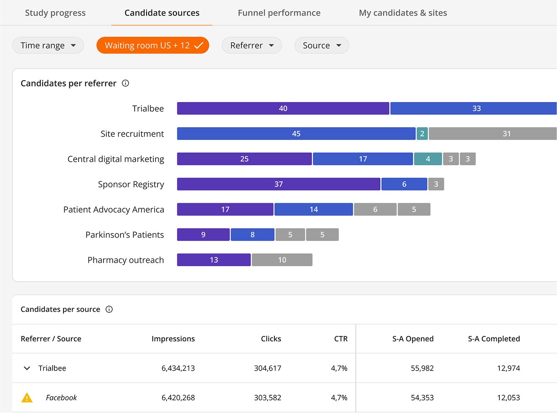The height and width of the screenshot is (413, 557).
Task: Open the Referrer filter dropdown
Action: pos(252,46)
